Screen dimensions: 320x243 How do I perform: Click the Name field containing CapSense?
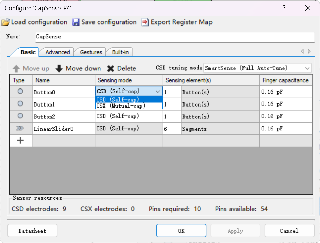175,37
